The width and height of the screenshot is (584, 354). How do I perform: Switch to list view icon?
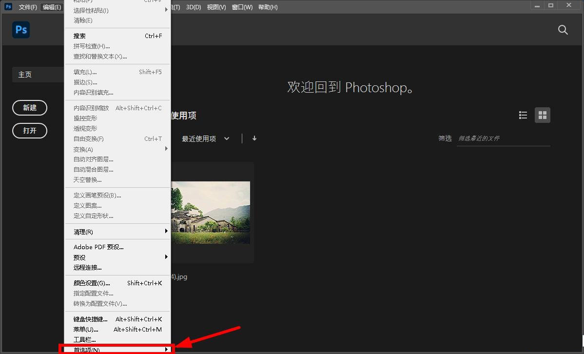click(523, 115)
